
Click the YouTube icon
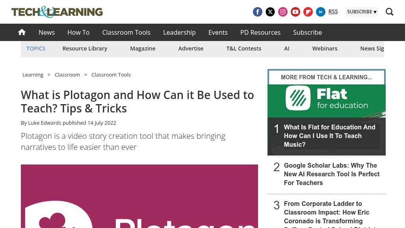click(x=295, y=12)
